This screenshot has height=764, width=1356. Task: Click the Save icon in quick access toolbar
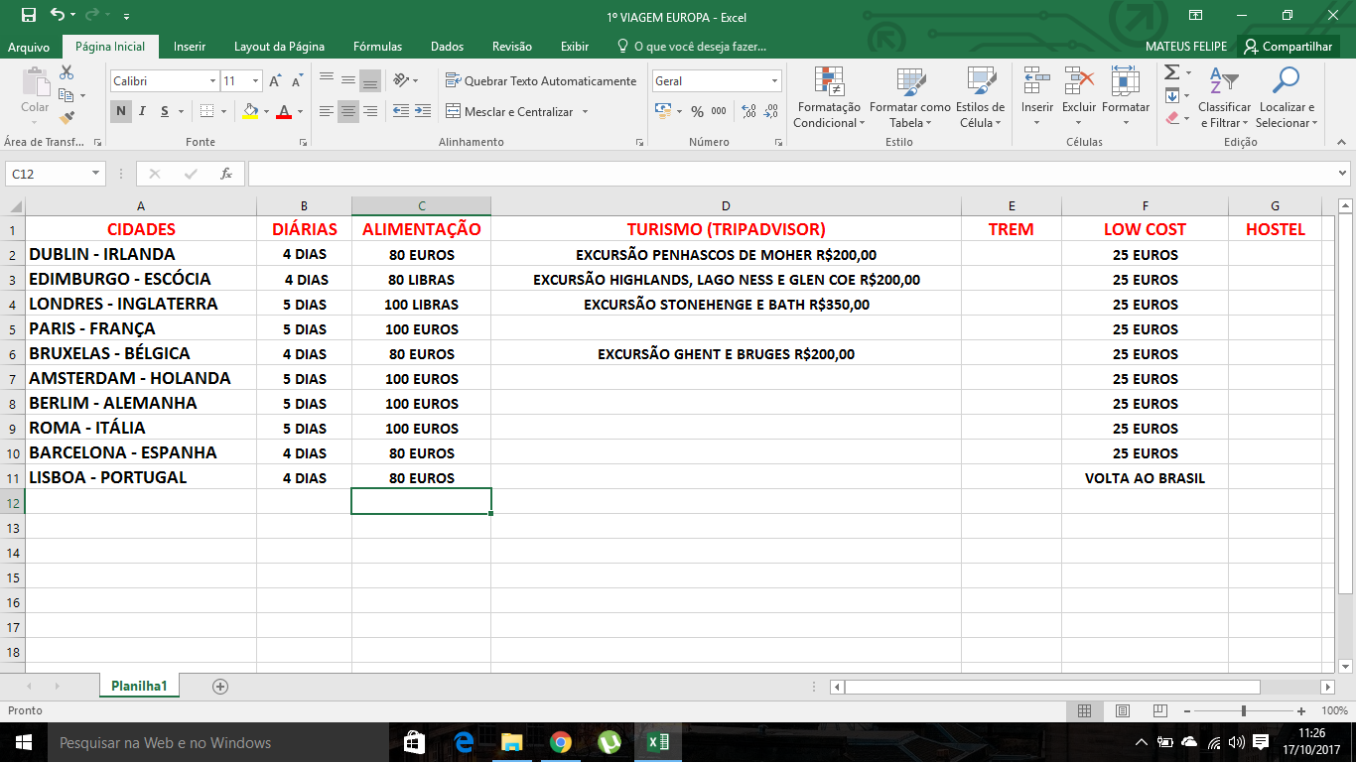coord(28,15)
